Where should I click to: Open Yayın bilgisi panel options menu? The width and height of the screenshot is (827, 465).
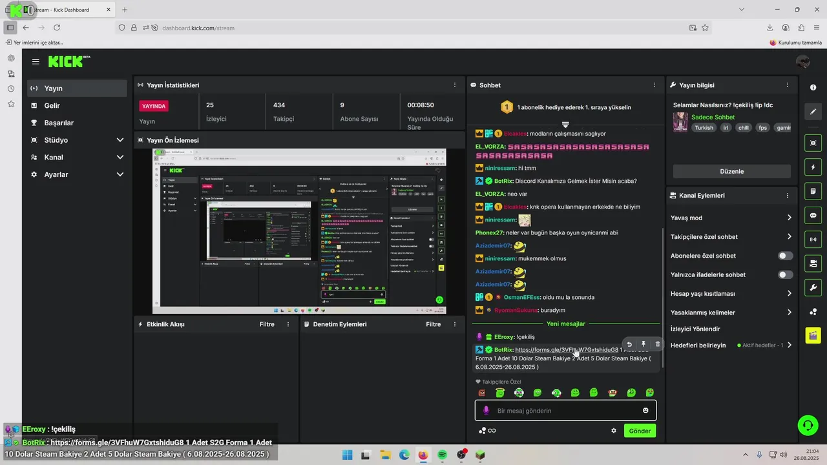click(x=787, y=85)
